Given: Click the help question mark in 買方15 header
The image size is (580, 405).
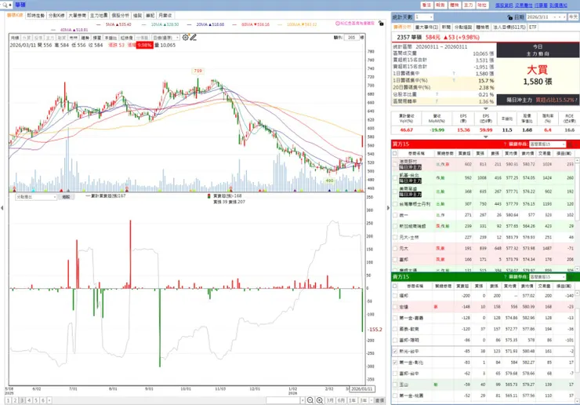Looking at the screenshot, I should point(505,144).
